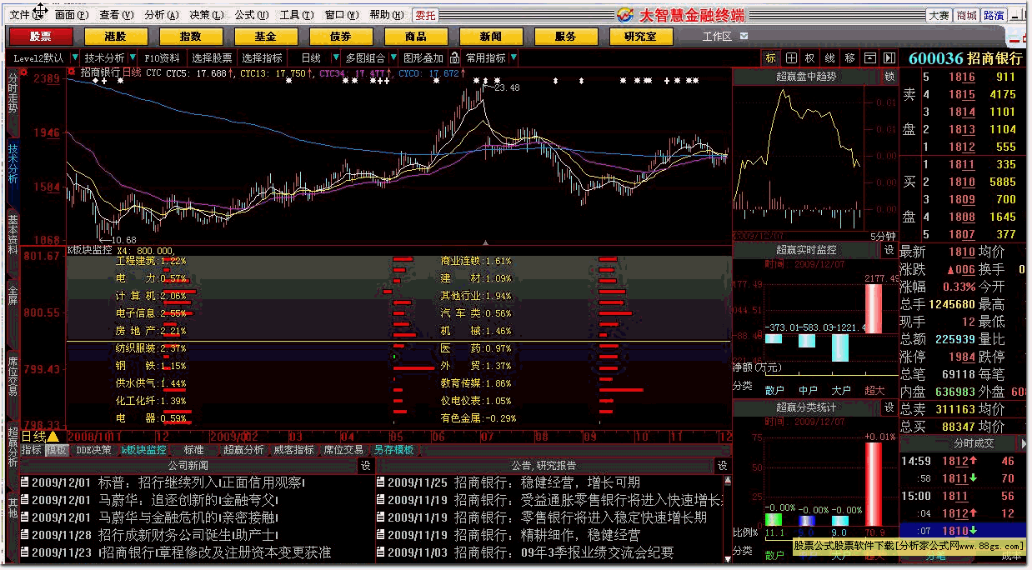Open news item 标普:招行继续列入正面信用观察
The height and width of the screenshot is (570, 1032).
pos(202,482)
